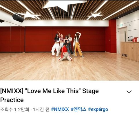This screenshot has width=139, height=117.
Task: Click the wooden cabinet in the video
Action: coord(130,51)
